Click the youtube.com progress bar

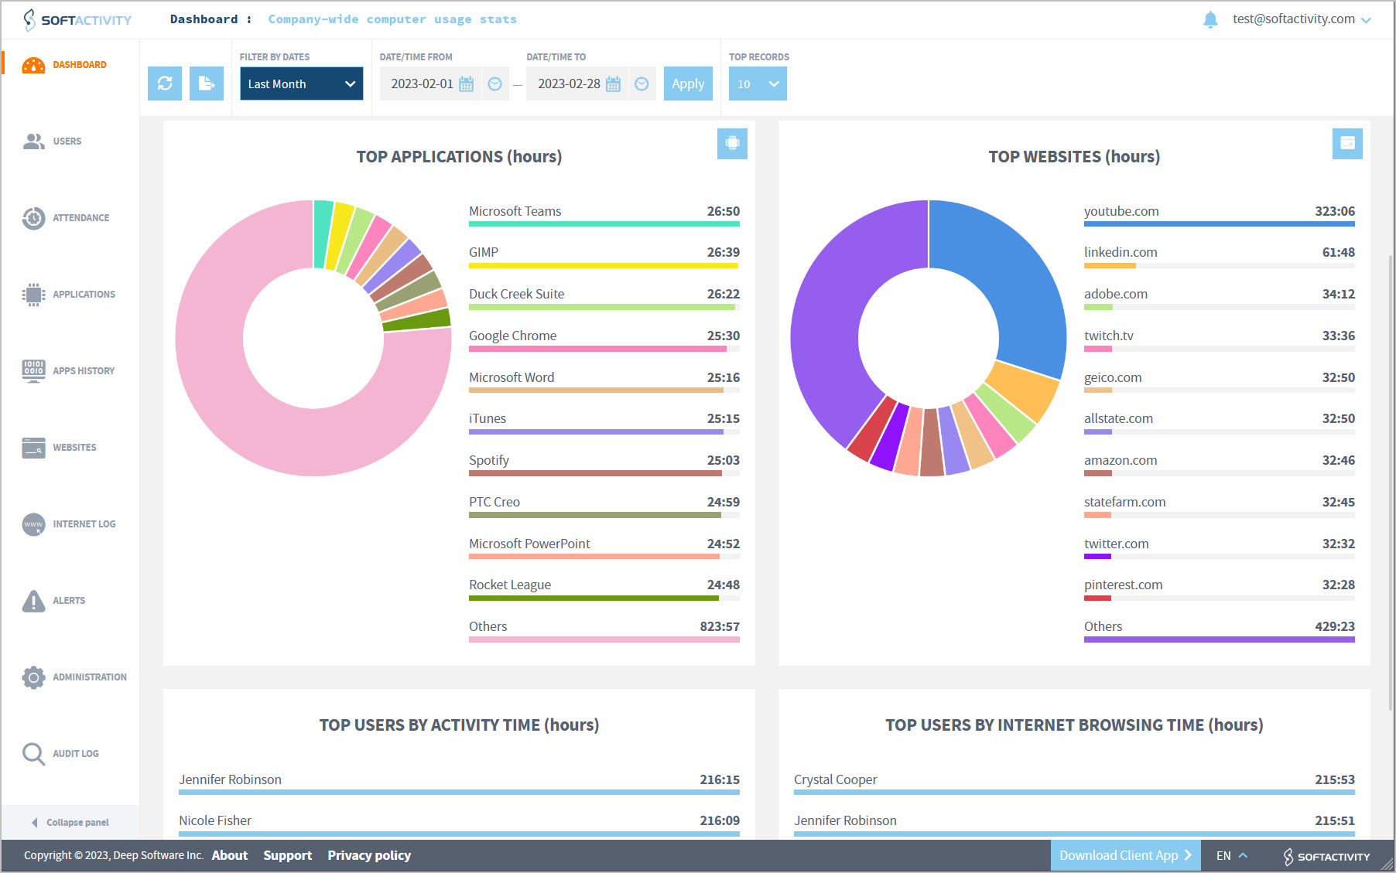coord(1220,224)
